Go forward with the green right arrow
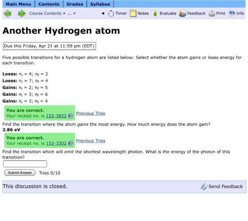 click(x=22, y=13)
